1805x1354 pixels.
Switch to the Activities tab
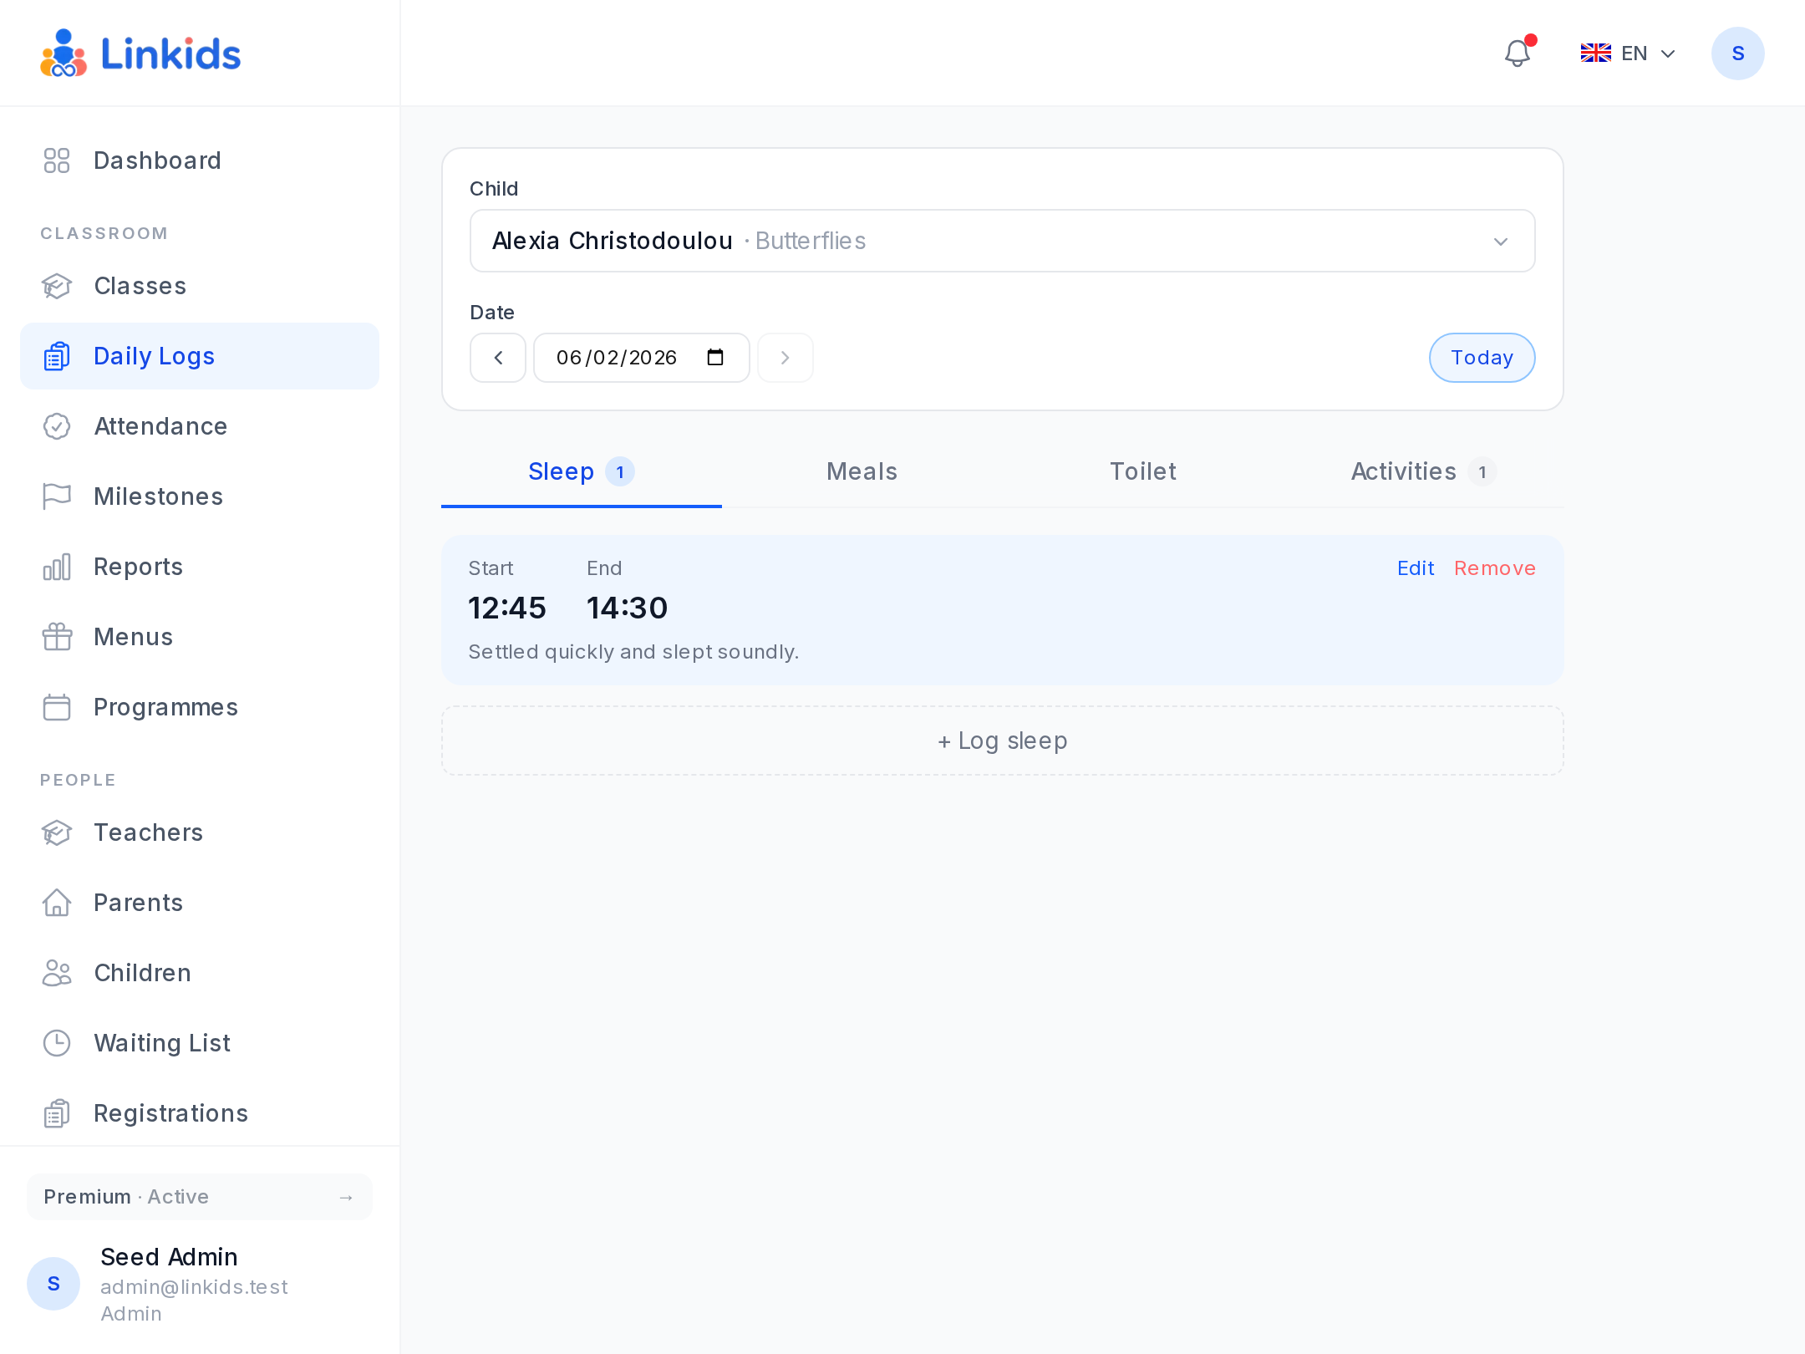(1424, 471)
